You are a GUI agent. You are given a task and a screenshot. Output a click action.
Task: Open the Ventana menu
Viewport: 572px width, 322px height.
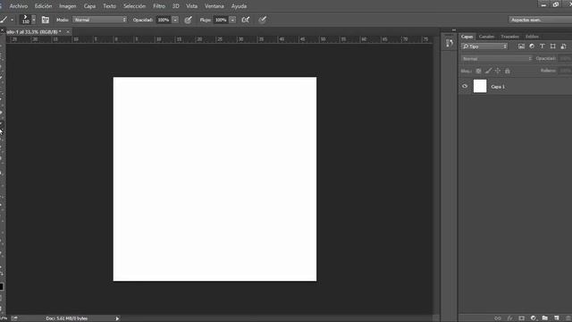point(214,6)
